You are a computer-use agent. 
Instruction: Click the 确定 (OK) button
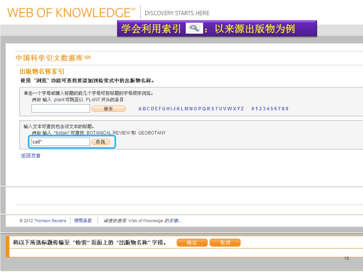[x=192, y=243]
